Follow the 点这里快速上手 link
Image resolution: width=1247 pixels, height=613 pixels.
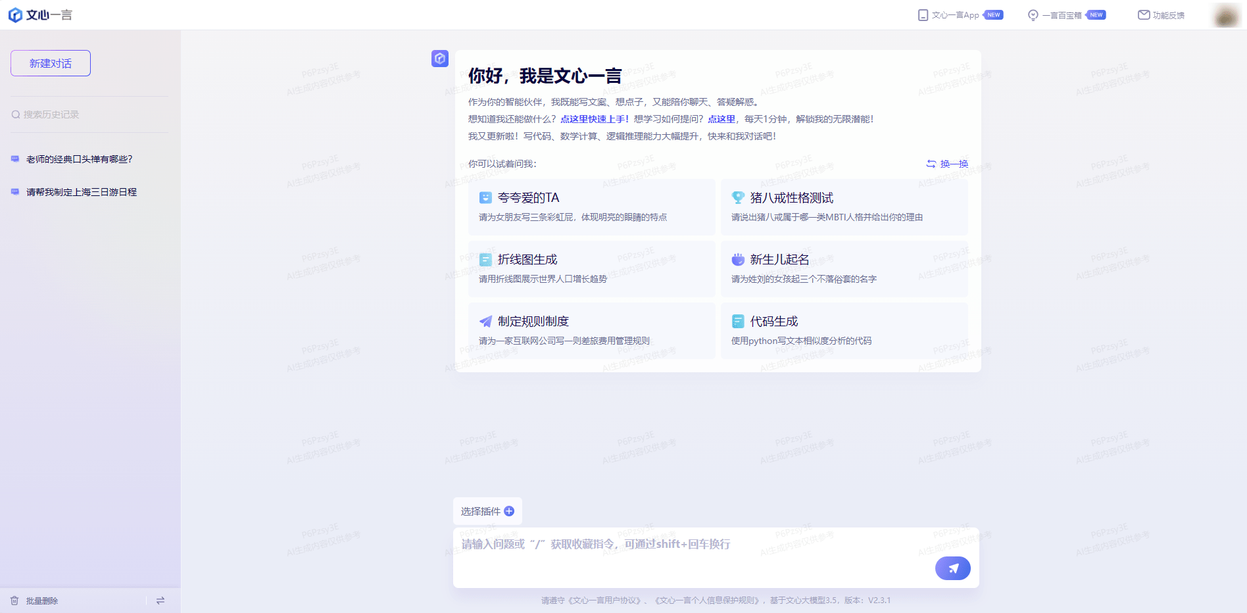click(x=595, y=119)
